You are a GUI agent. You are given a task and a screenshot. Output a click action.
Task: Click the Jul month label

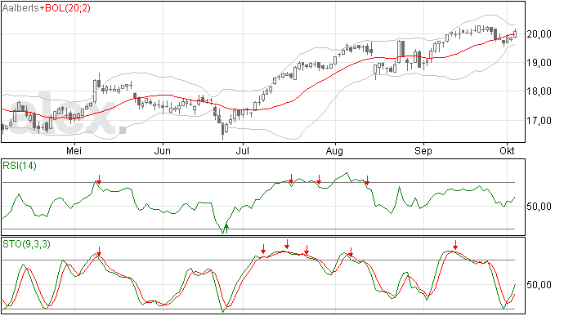243,150
